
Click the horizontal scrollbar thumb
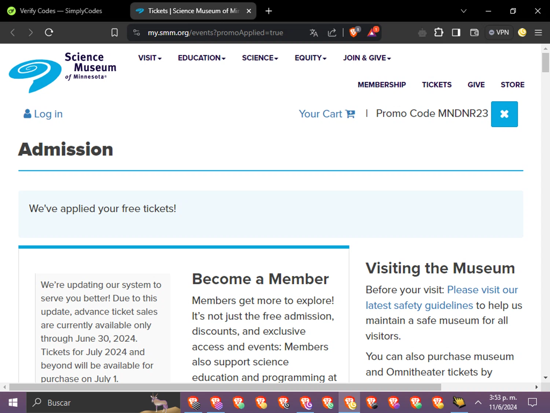[x=225, y=387]
